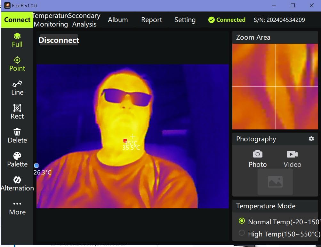
Task: Click the 26.3°C point marker
Action: 36,165
